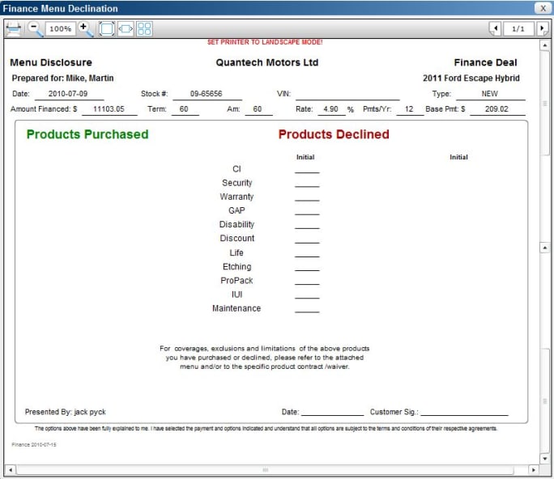The width and height of the screenshot is (554, 479).
Task: Click the horizontal scrollbar right arrow
Action: pos(534,469)
